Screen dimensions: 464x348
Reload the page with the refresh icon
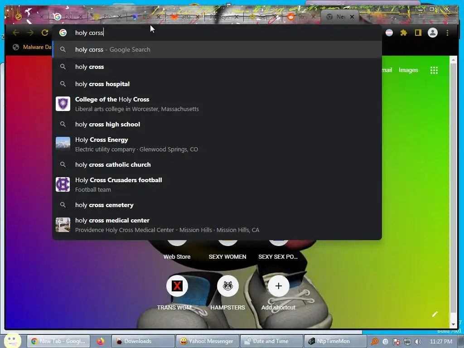45,33
